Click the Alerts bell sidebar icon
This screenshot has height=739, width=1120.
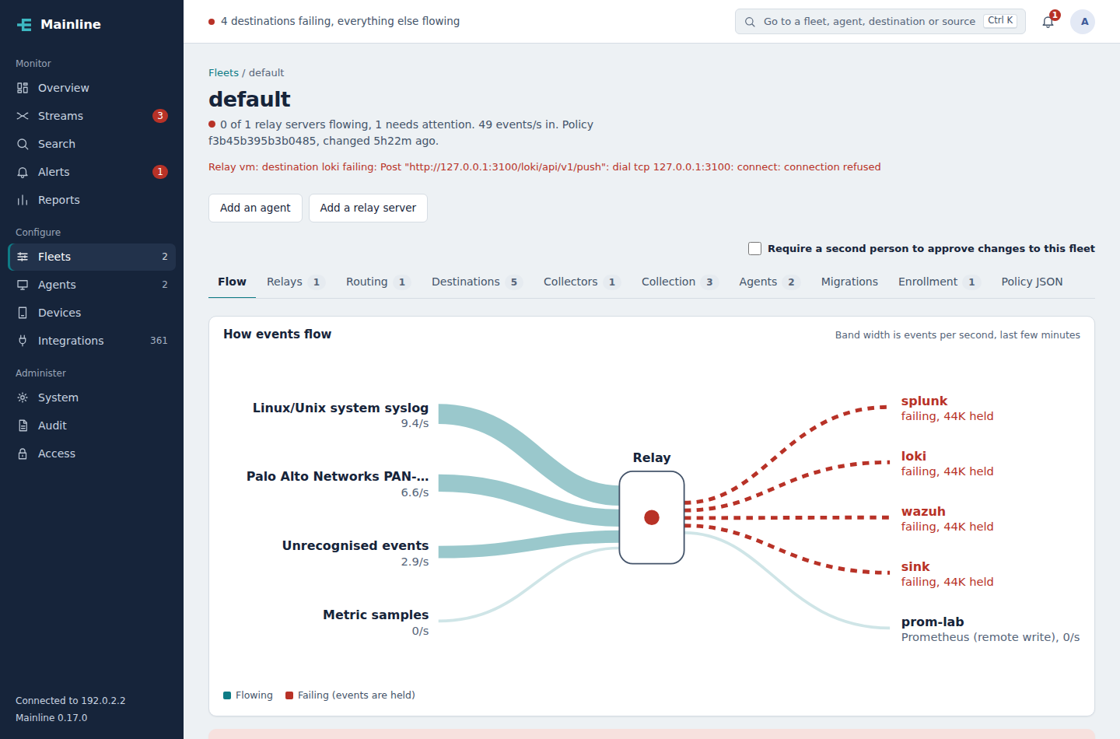23,172
